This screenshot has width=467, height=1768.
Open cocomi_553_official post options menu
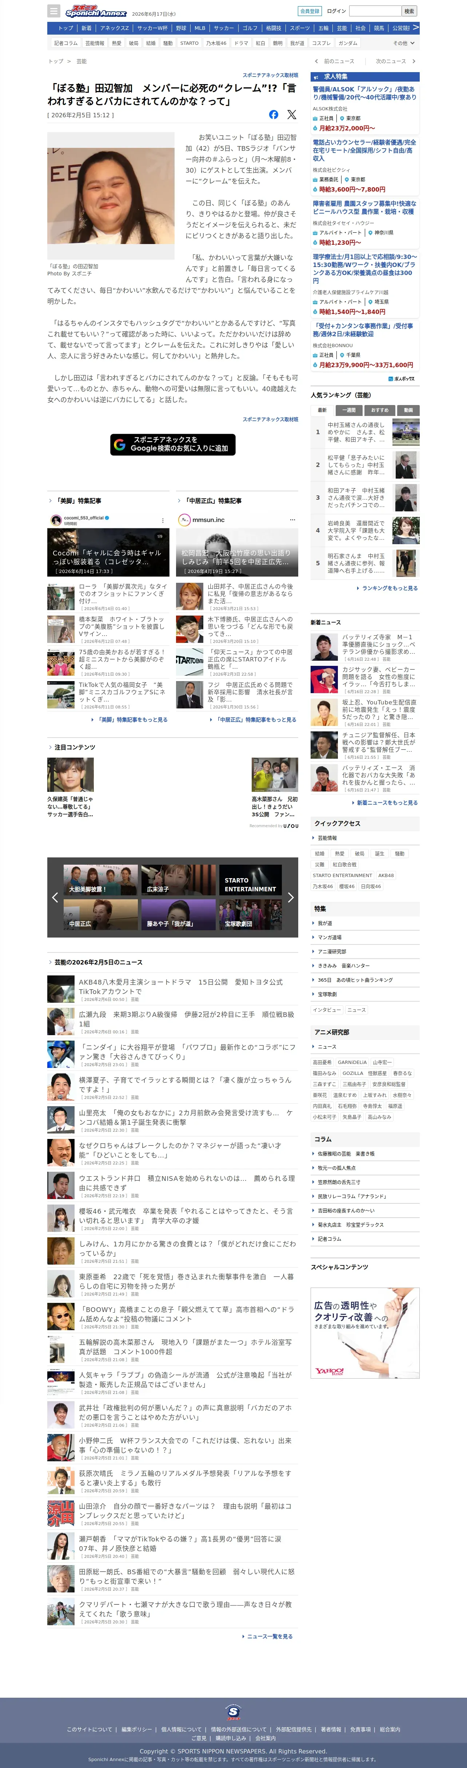tap(163, 519)
